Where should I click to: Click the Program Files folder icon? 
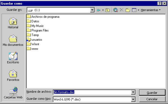point(29,30)
